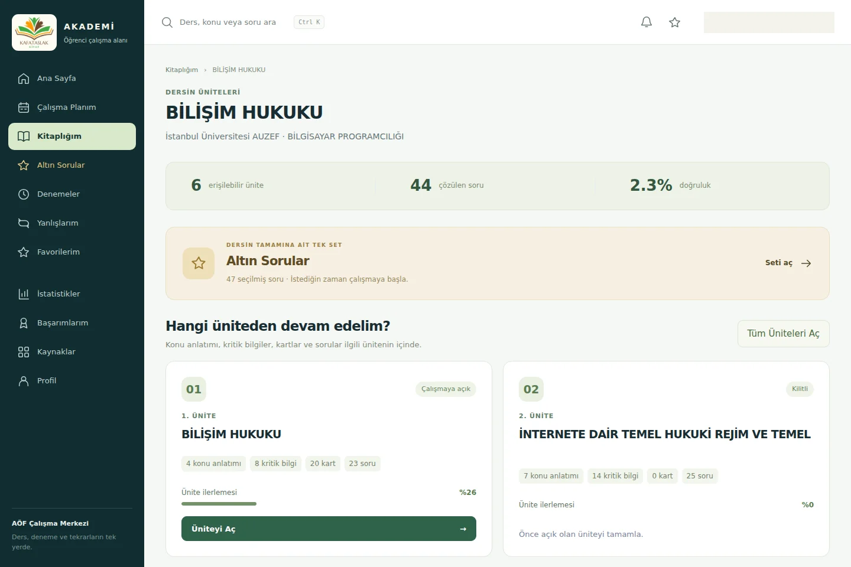Click the Altın Sorular sidebar star icon

(24, 165)
